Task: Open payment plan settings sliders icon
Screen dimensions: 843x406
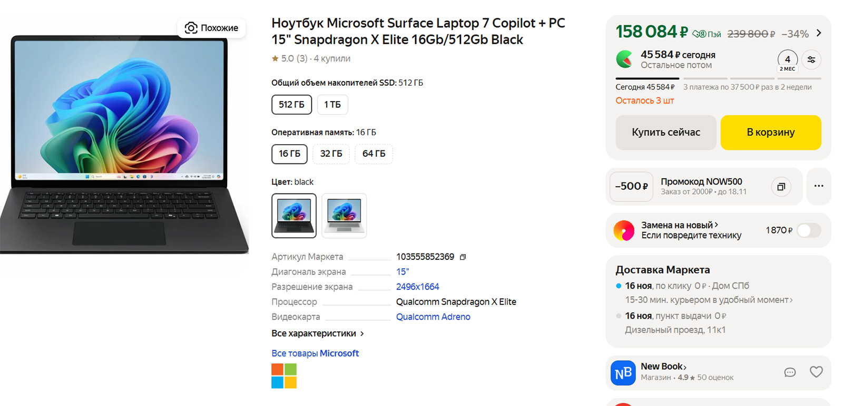Action: pyautogui.click(x=811, y=59)
